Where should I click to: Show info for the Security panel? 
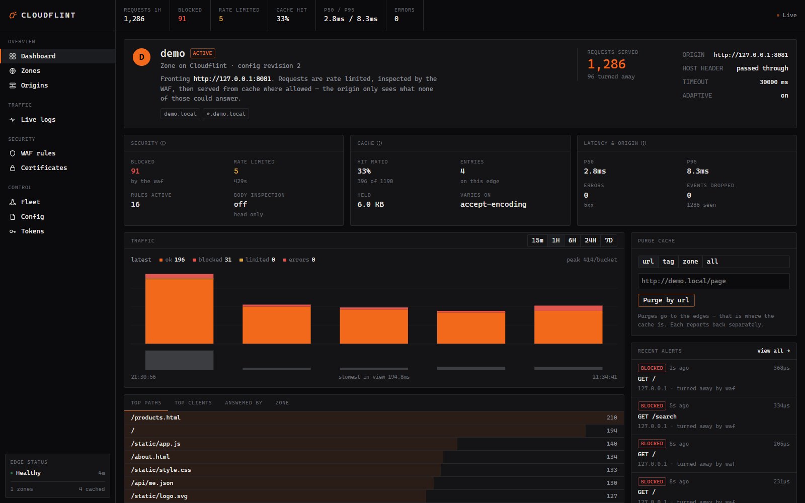coord(163,143)
